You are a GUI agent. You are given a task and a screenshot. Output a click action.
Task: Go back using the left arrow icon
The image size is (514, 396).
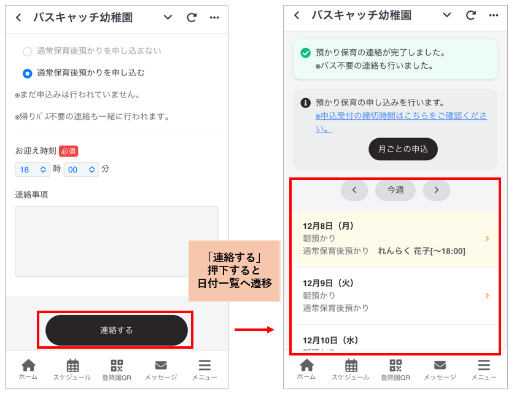(18, 18)
